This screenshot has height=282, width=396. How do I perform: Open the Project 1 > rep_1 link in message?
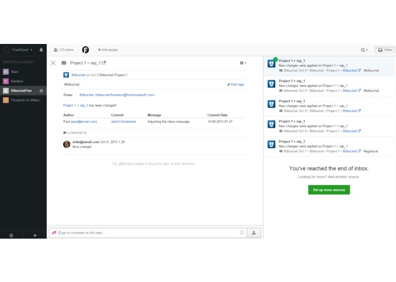pos(76,105)
